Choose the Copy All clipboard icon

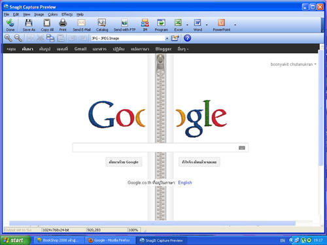coord(47,23)
